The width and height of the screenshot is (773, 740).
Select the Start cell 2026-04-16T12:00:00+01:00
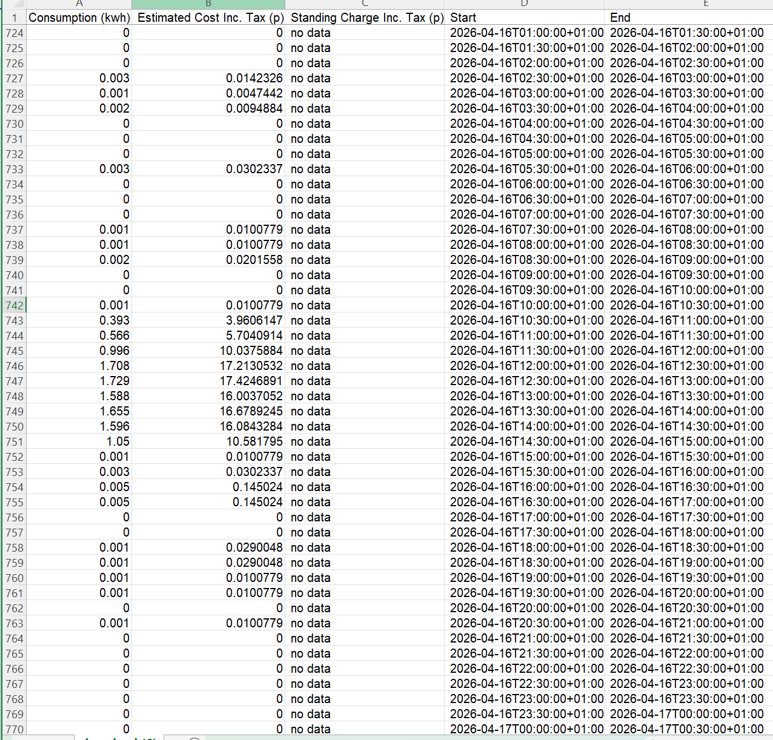525,366
